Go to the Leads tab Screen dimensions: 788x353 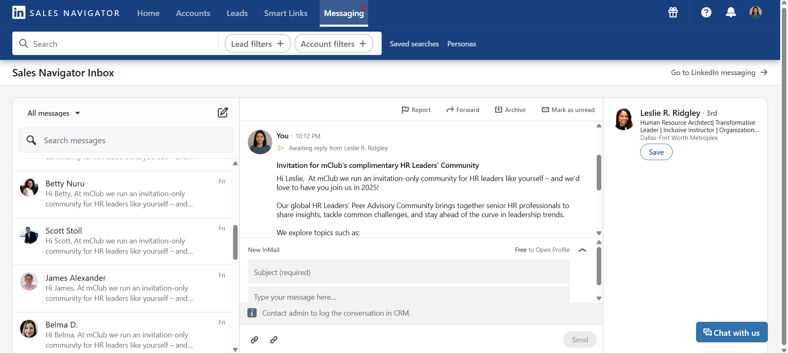237,13
